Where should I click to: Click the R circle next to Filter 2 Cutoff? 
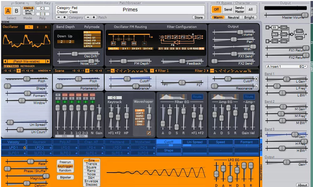(x=256, y=79)
